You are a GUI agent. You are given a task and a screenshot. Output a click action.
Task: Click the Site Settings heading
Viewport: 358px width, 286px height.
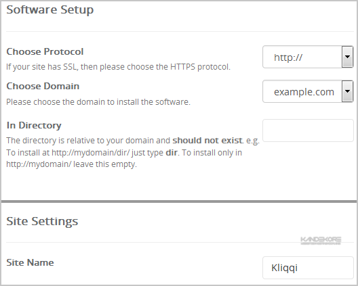point(42,221)
